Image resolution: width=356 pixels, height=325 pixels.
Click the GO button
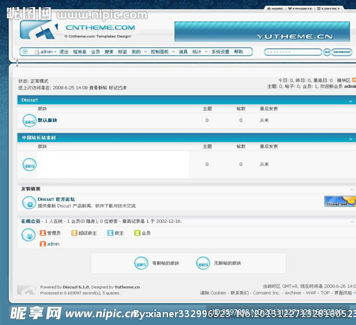tap(327, 52)
